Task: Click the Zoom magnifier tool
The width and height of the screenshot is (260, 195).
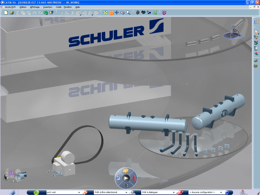Action: pyautogui.click(x=128, y=12)
